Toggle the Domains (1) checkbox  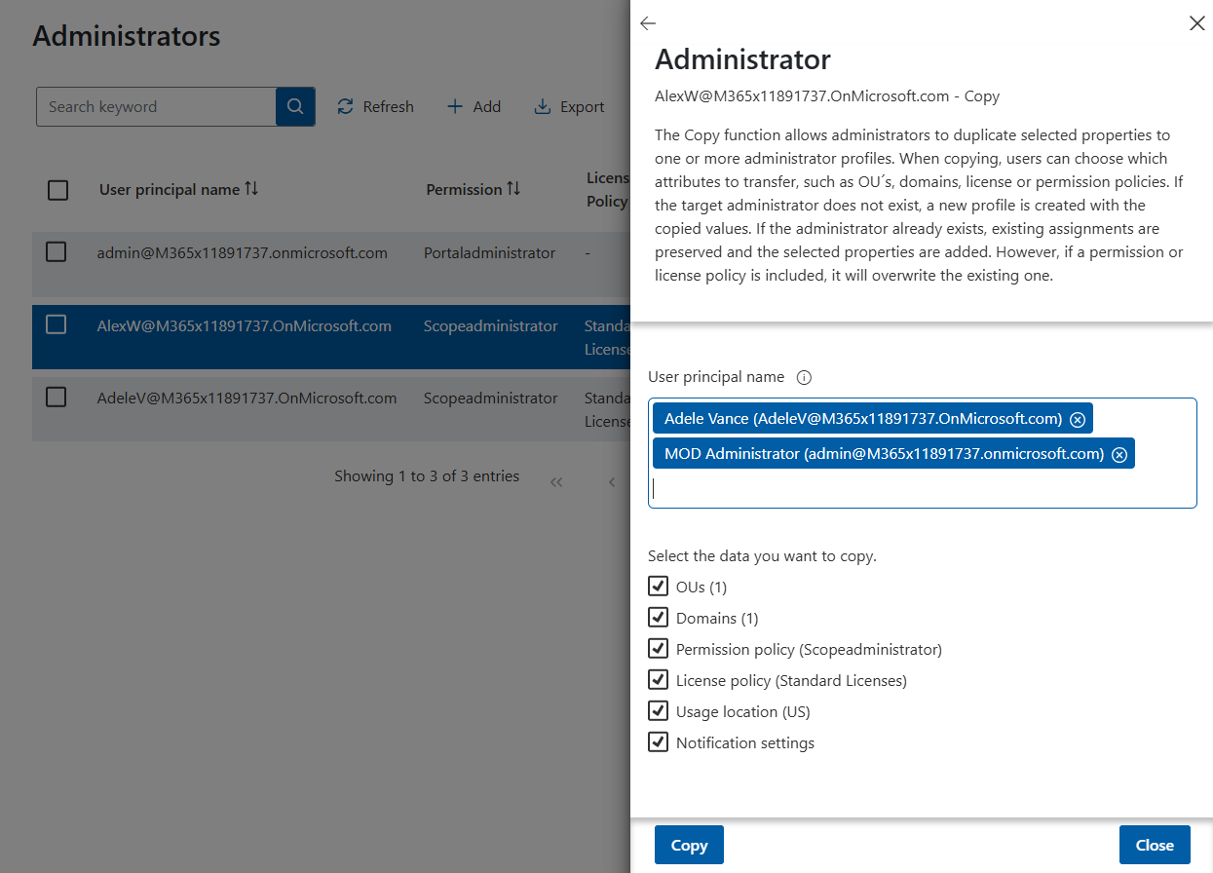point(659,618)
